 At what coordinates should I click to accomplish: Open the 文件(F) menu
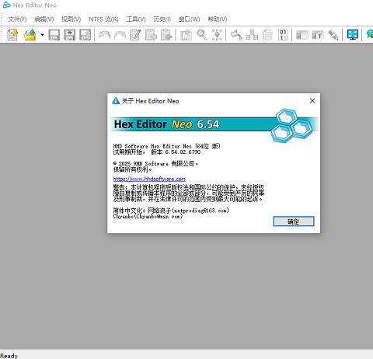tap(17, 19)
